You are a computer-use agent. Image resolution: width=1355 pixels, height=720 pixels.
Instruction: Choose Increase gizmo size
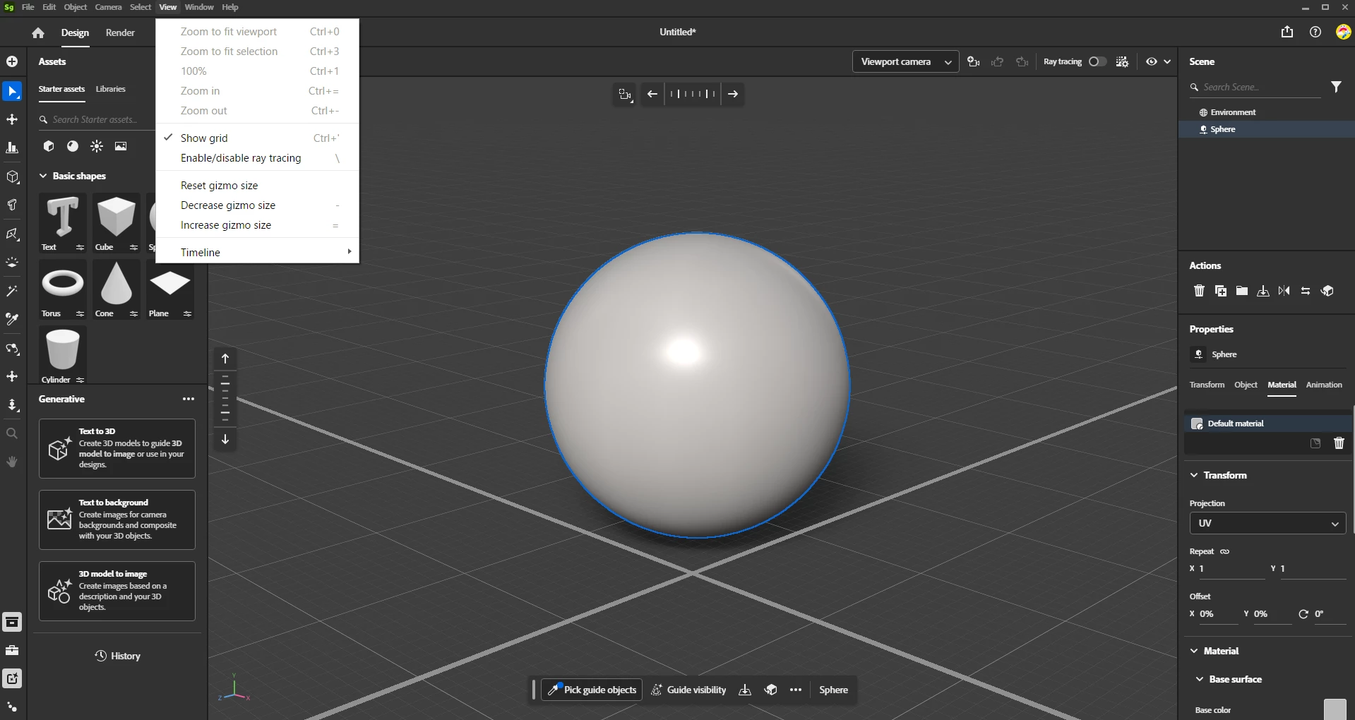(258, 225)
